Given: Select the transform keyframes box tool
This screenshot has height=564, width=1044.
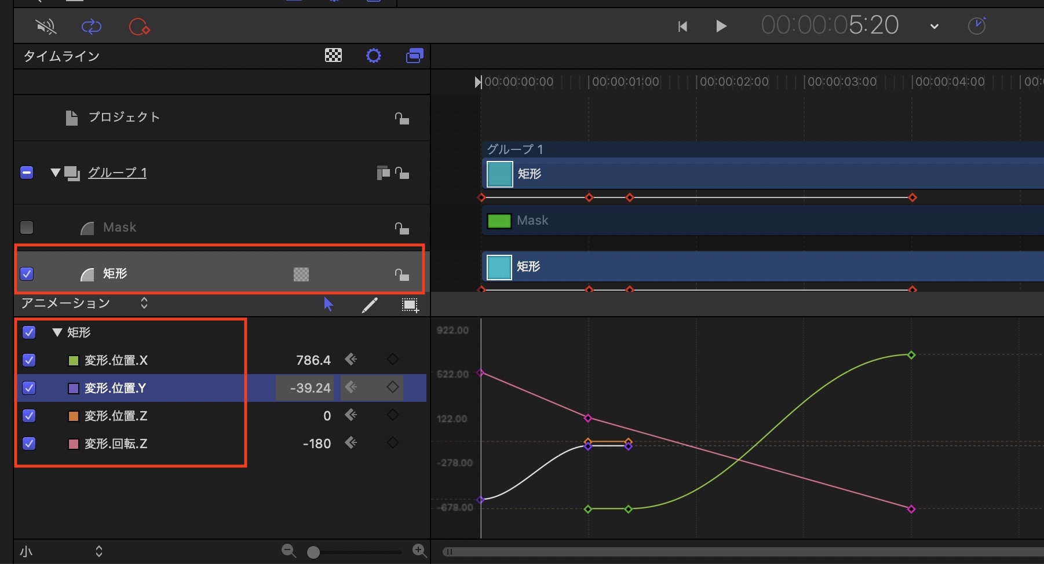Looking at the screenshot, I should point(410,305).
